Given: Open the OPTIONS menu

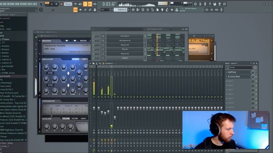Looking at the screenshot, I should pos(23,4).
